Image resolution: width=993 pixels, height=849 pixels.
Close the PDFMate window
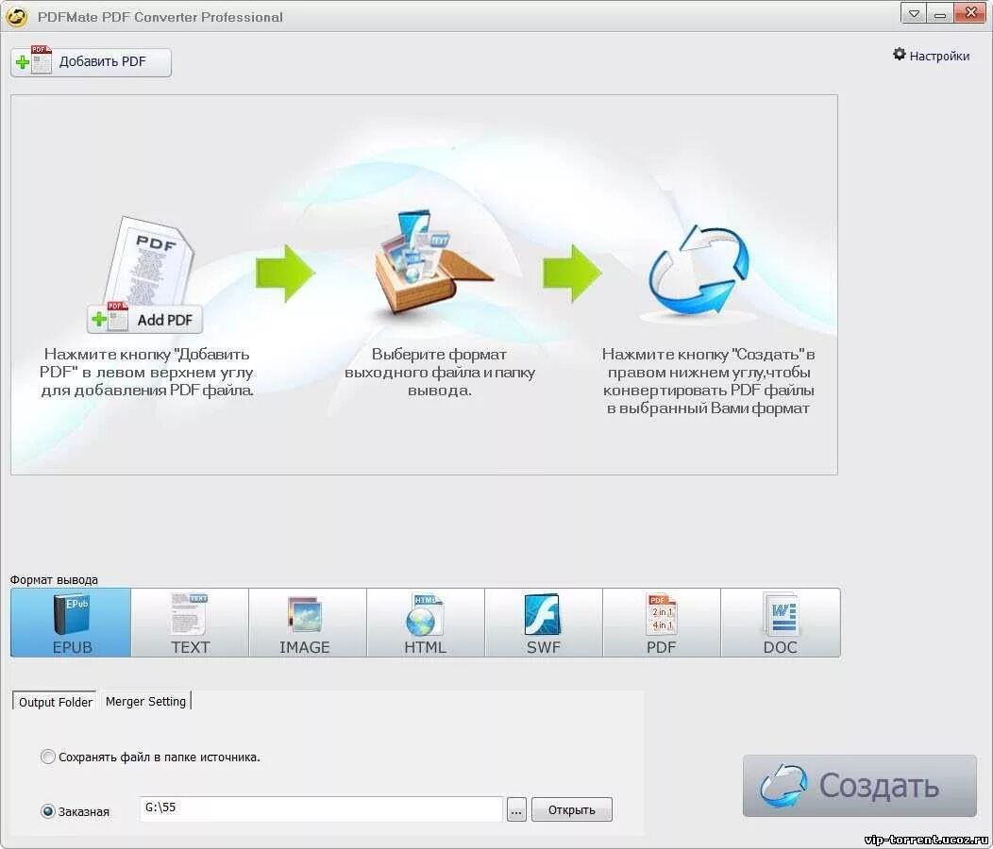tap(970, 13)
